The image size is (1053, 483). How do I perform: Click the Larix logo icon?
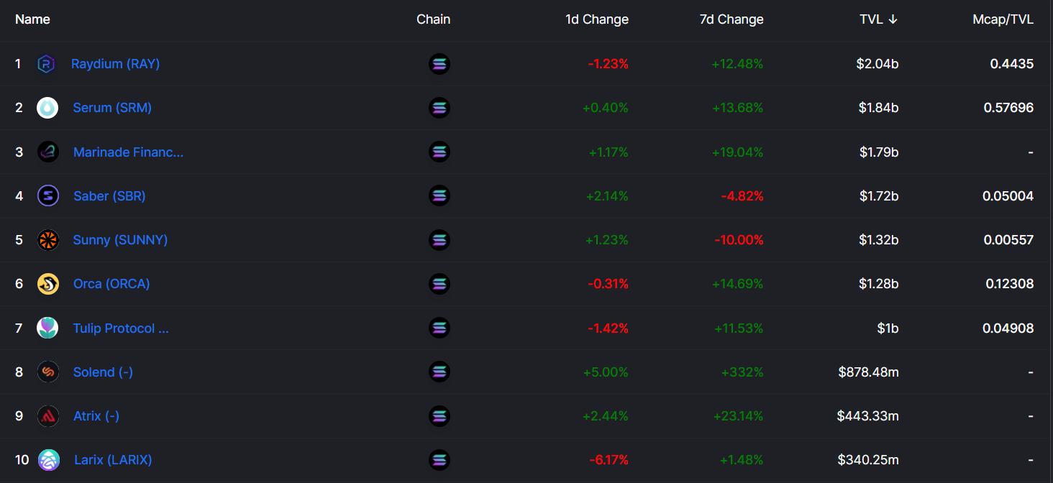[x=49, y=460]
